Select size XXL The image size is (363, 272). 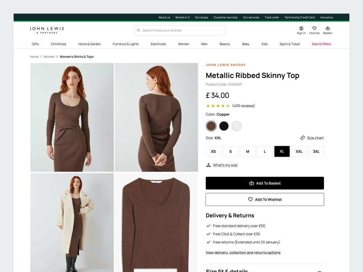pyautogui.click(x=299, y=152)
